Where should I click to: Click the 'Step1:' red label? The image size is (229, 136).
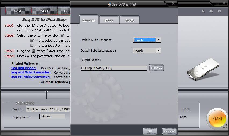coord(9,26)
